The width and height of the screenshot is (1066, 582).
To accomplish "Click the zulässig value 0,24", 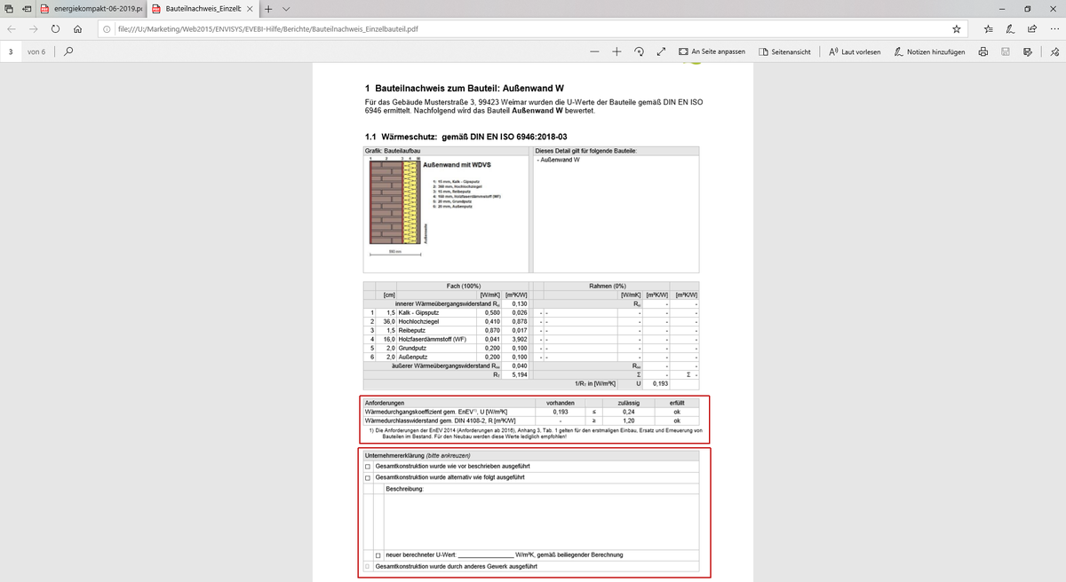I will tap(629, 413).
